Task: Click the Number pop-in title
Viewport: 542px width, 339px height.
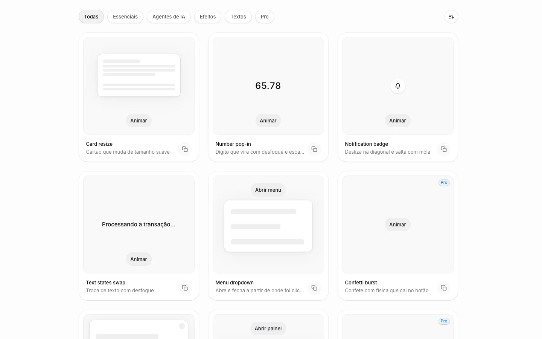Action: click(233, 144)
